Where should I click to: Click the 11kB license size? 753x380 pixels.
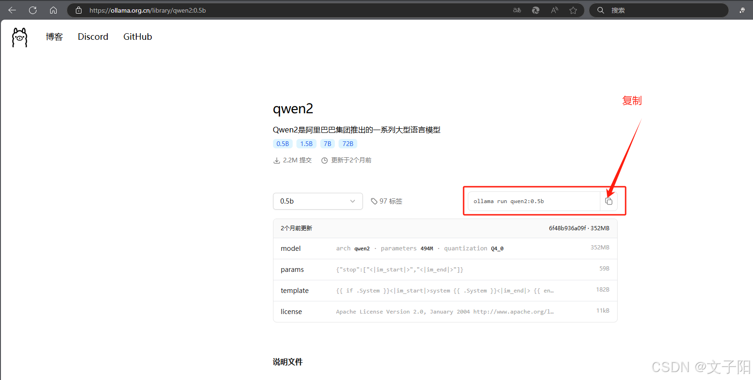[x=603, y=311]
